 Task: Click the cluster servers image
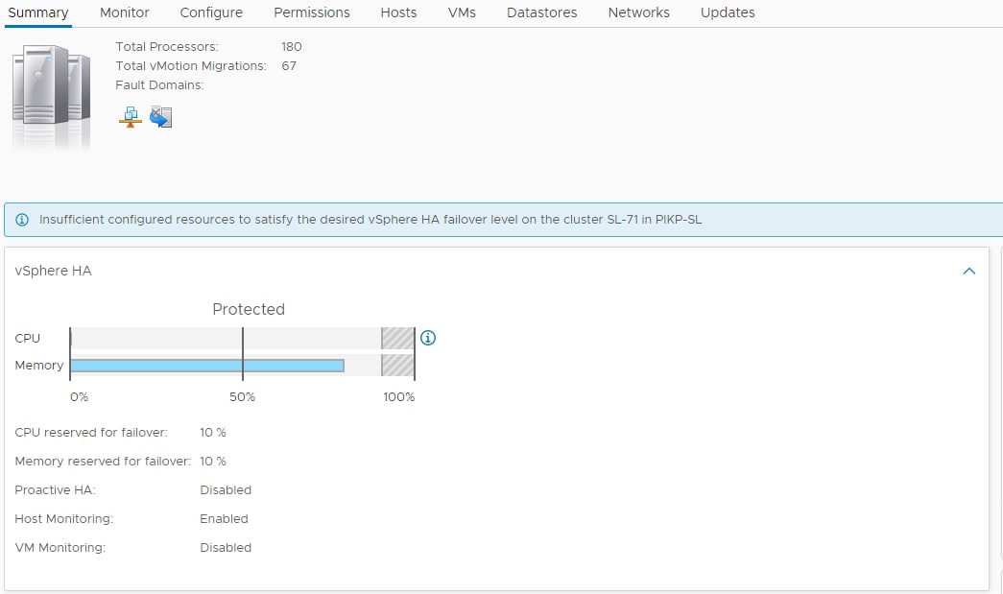click(x=51, y=96)
